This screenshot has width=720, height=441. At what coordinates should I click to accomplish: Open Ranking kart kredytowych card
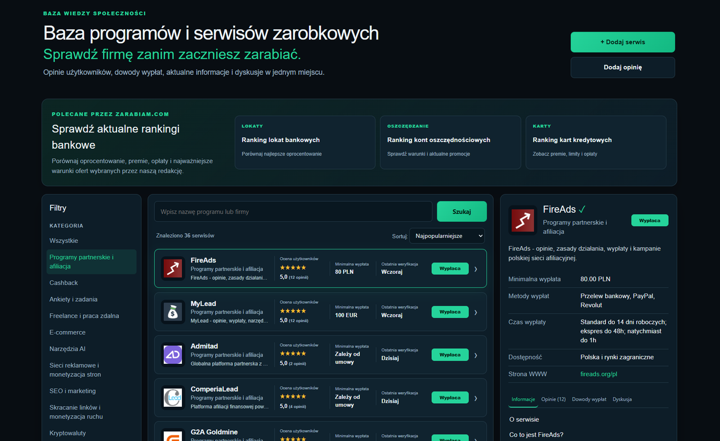596,142
